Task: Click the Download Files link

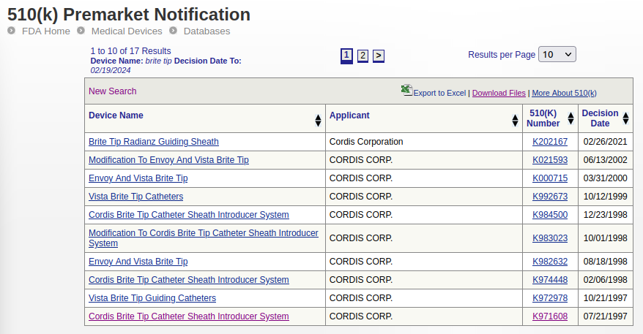Action: (x=499, y=93)
